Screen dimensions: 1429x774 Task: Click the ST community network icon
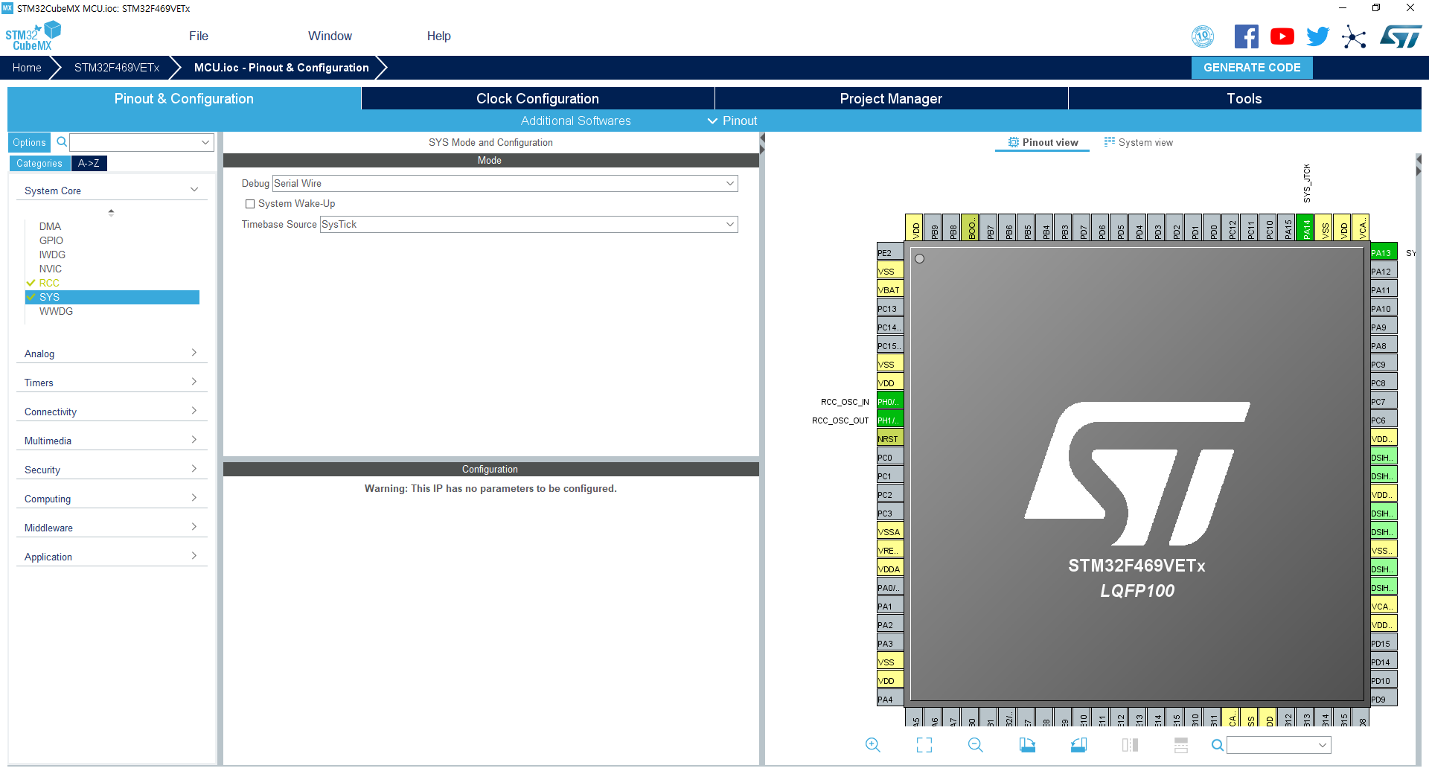pos(1354,36)
